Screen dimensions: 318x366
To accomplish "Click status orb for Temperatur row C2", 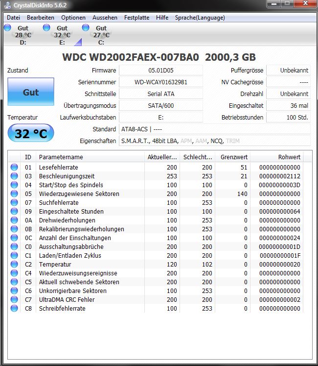I will [x=14, y=264].
